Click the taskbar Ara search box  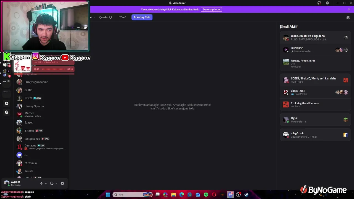(x=133, y=195)
